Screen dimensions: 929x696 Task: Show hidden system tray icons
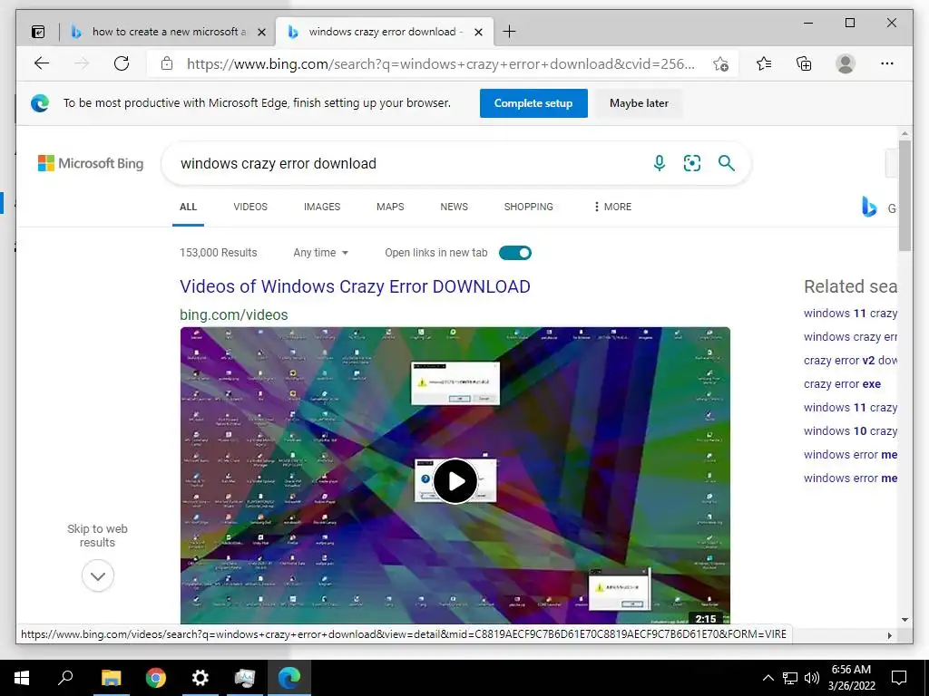click(x=768, y=678)
